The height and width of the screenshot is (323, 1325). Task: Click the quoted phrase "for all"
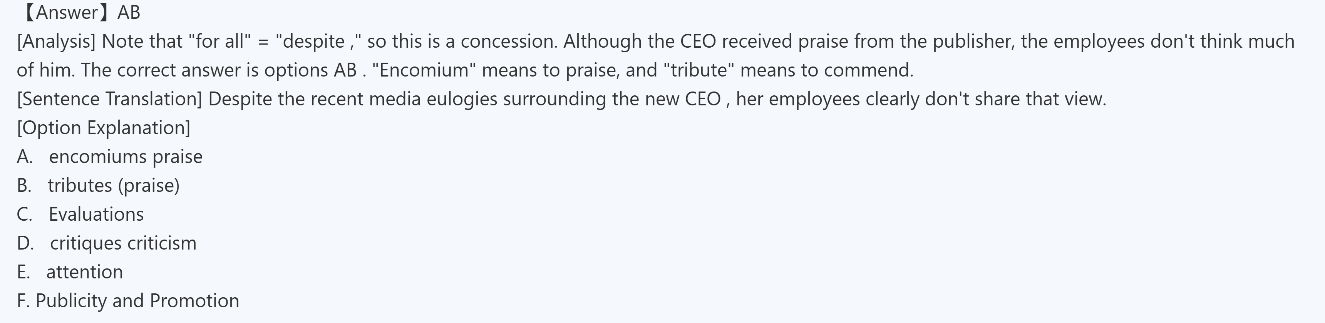[219, 41]
